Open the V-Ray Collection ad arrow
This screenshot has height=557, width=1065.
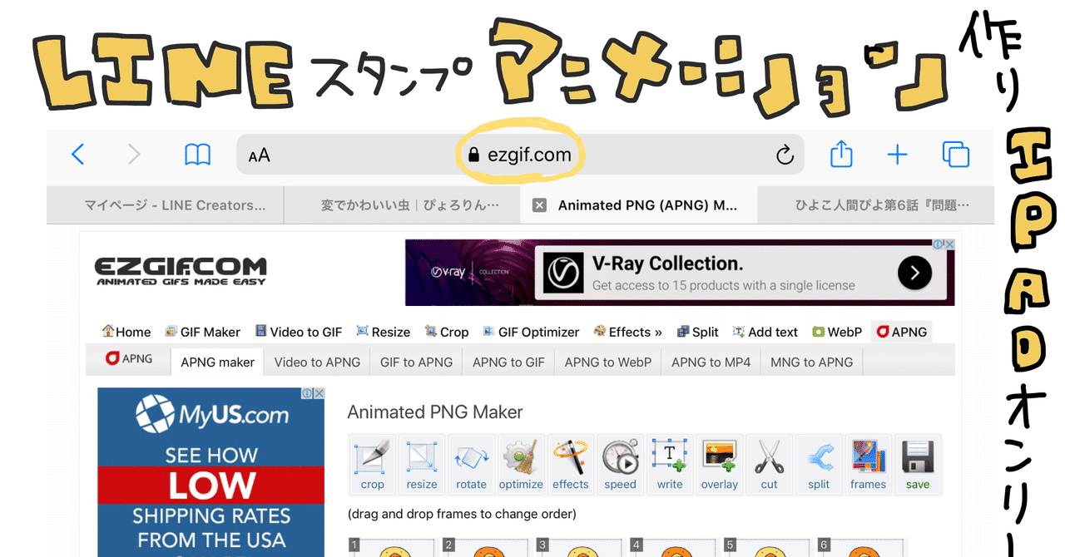(x=914, y=273)
